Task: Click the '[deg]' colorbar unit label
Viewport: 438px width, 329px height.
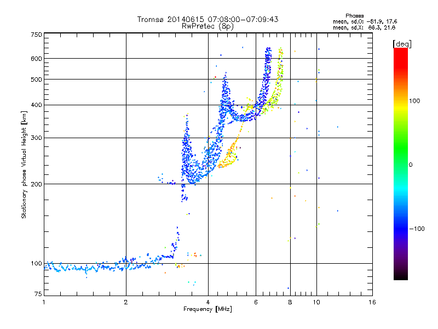Action: tap(402, 44)
